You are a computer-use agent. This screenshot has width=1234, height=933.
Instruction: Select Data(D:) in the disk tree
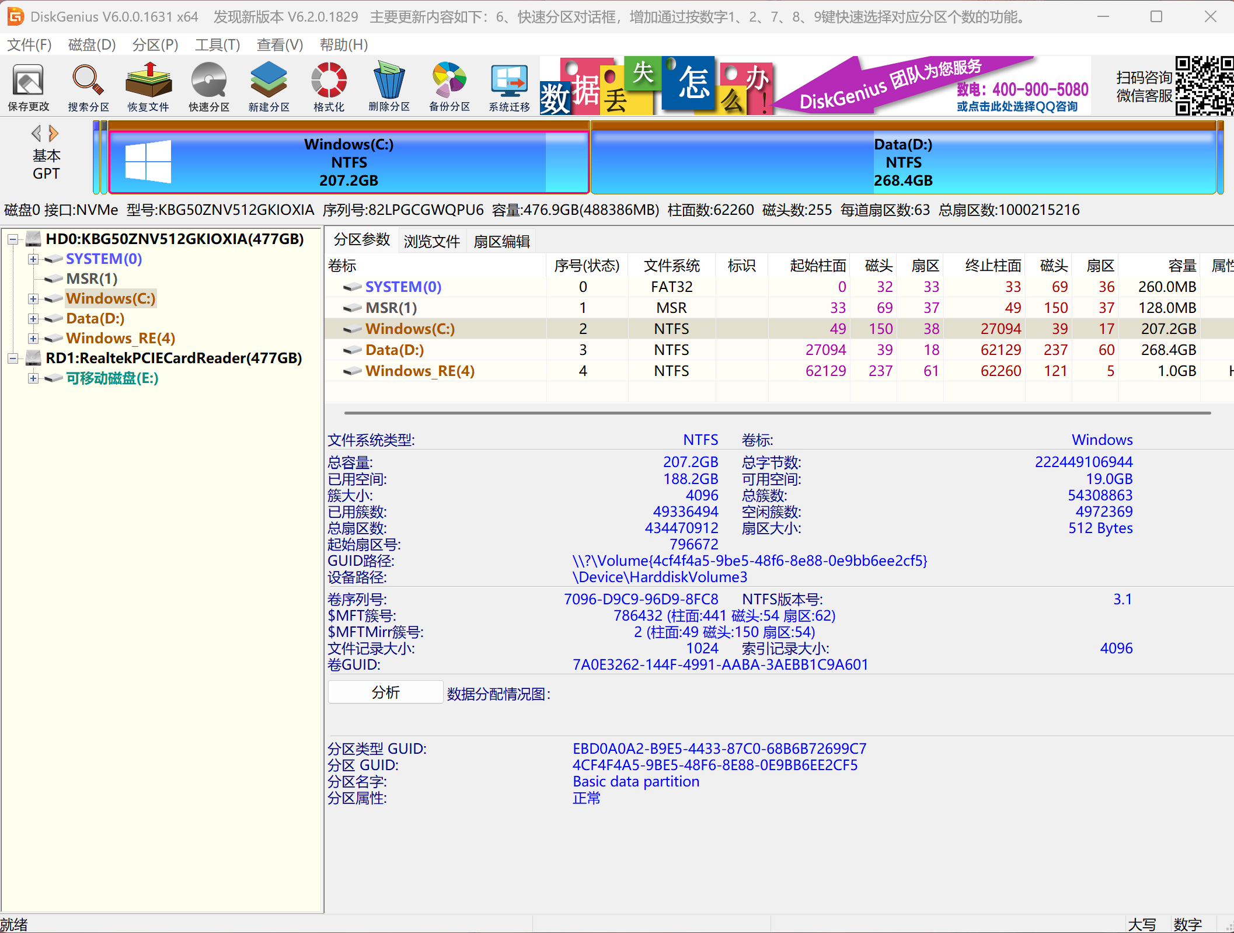tap(95, 319)
